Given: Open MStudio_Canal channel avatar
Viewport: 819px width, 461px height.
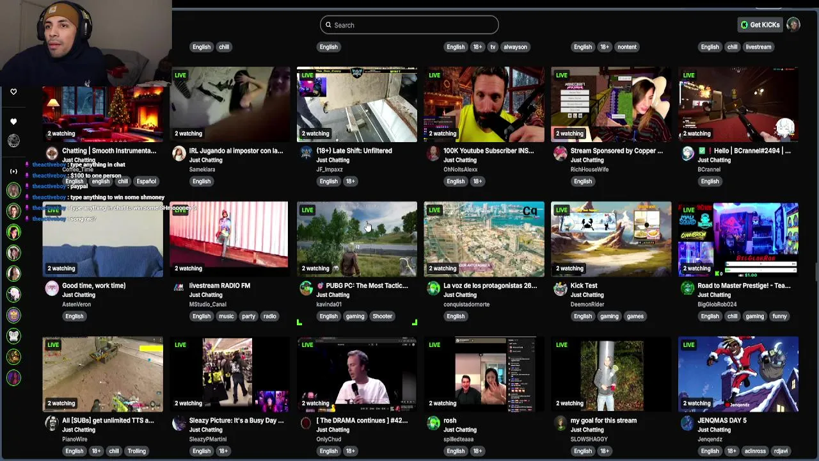Looking at the screenshot, I should point(179,289).
